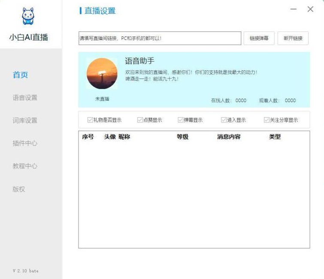Click the 昵称 column header
The height and width of the screenshot is (279, 324).
(124, 137)
